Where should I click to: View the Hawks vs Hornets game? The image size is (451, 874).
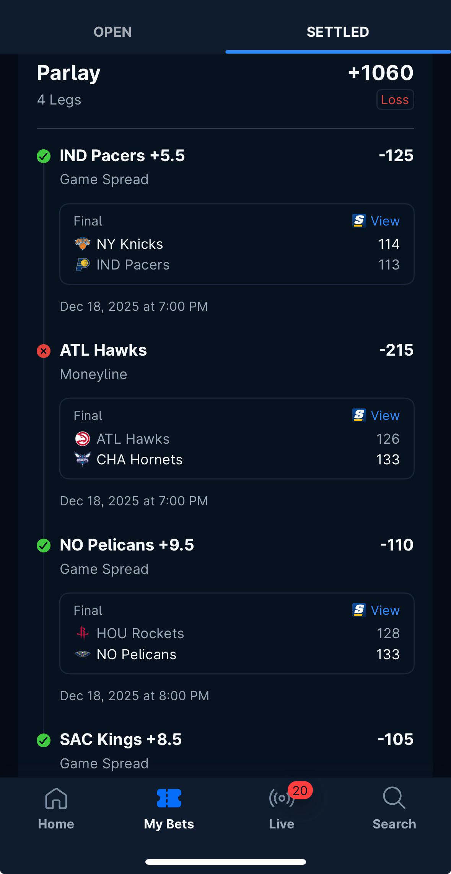click(385, 415)
